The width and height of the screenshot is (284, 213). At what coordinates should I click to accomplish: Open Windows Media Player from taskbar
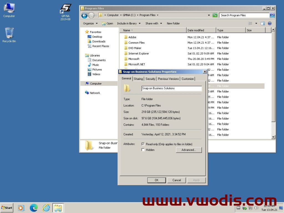point(21,208)
